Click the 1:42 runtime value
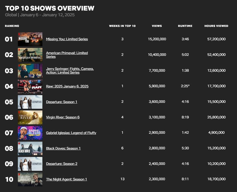 click(x=185, y=133)
